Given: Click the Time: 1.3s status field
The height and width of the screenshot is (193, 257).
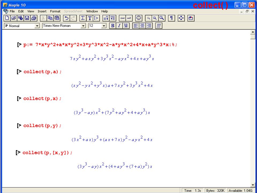Looking at the screenshot, I should point(192,191).
